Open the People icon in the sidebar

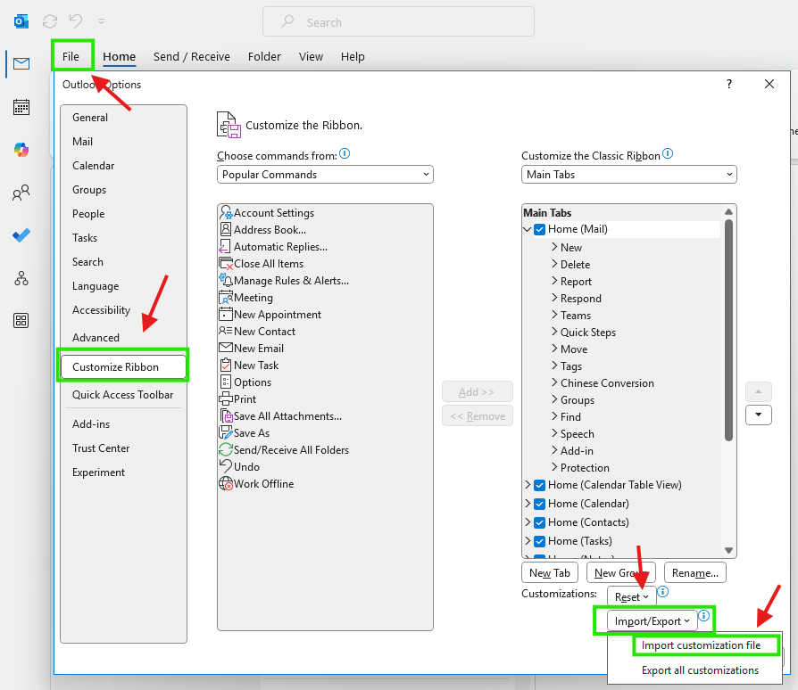pos(21,193)
